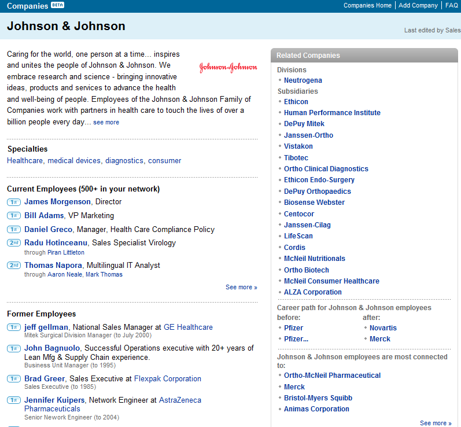Viewport: 461px width, 427px height.
Task: Open Ethicon Endo-Surgery link
Action: pos(319,180)
